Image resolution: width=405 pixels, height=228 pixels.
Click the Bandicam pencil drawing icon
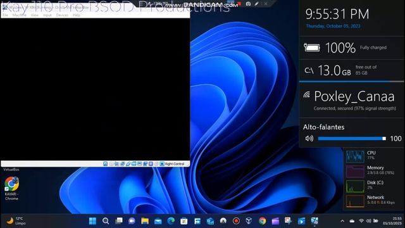tap(256, 4)
